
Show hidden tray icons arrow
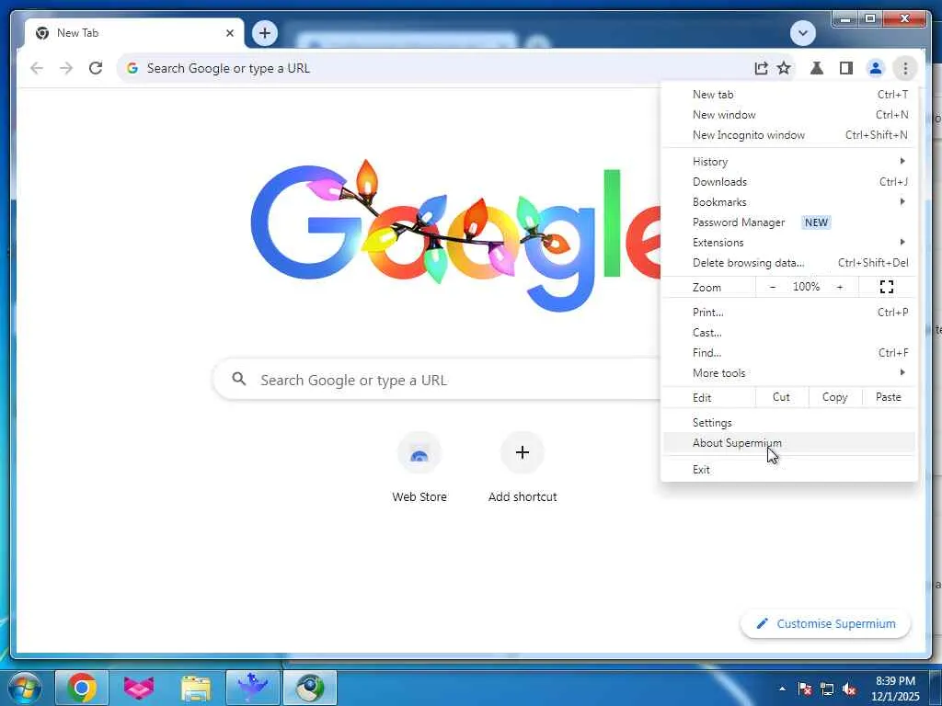point(782,689)
